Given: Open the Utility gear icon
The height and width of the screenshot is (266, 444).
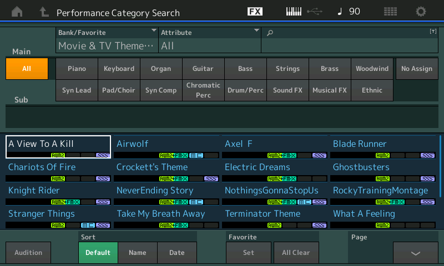Looking at the screenshot, I should (421, 12).
